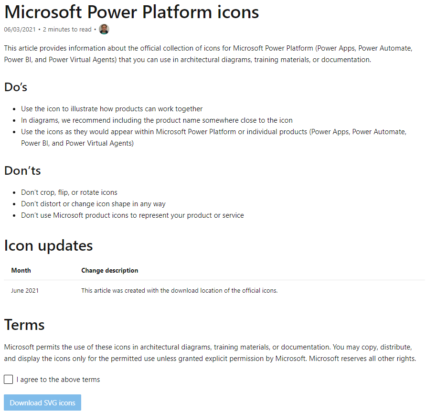Check the 'I agree to the above terms' box
The width and height of the screenshot is (436, 413).
pyautogui.click(x=8, y=380)
